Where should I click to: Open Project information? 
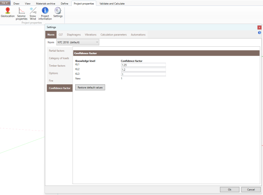[45, 14]
